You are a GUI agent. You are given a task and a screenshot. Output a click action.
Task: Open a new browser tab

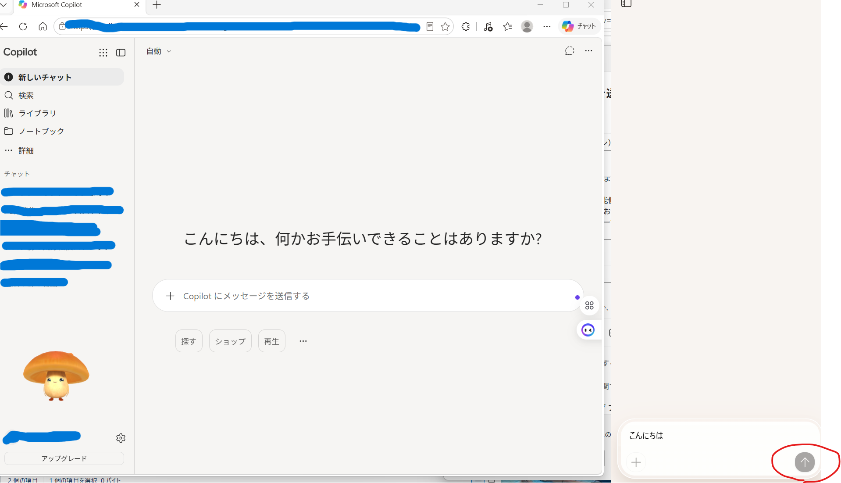tap(157, 5)
